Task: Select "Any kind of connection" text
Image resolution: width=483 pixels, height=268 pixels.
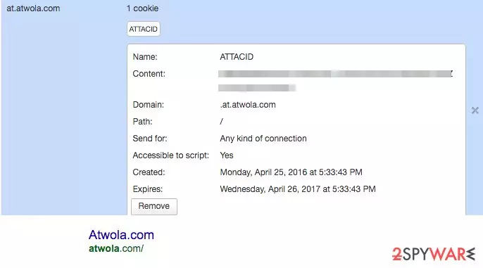Action: click(x=263, y=139)
